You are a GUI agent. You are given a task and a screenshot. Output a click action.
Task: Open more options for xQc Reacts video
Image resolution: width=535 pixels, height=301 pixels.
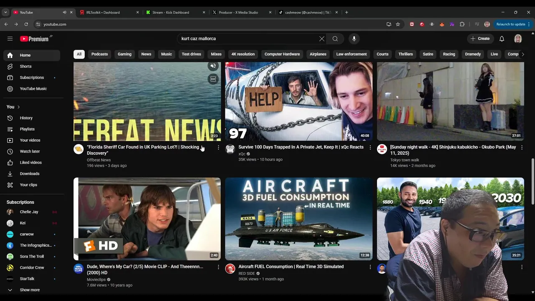tap(370, 148)
